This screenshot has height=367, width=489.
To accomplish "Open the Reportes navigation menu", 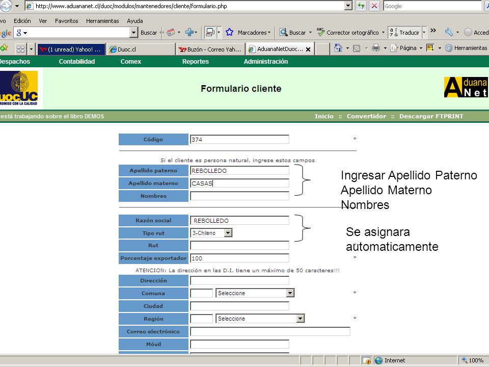I will tap(196, 62).
